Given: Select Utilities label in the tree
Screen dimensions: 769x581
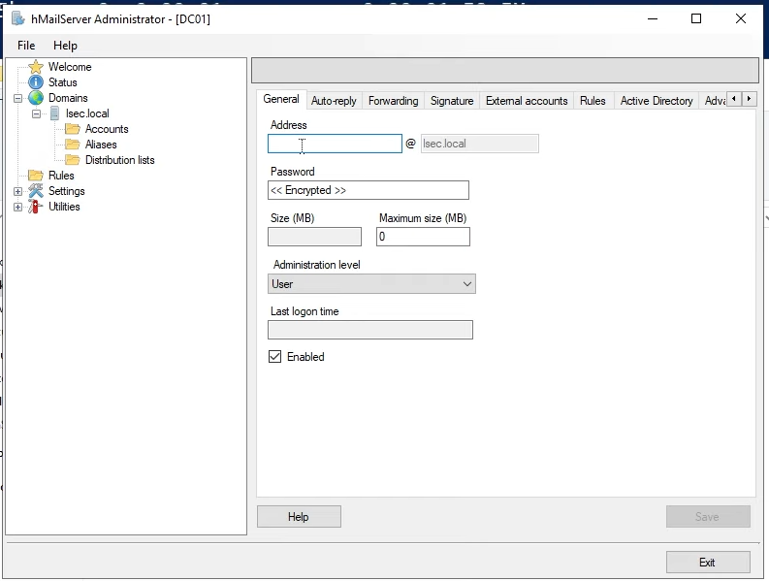Looking at the screenshot, I should click(64, 207).
